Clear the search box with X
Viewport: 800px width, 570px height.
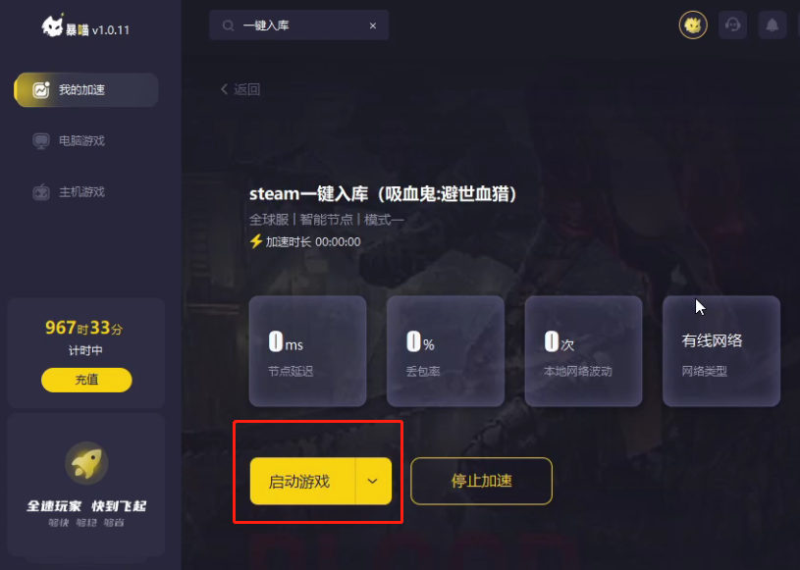pyautogui.click(x=373, y=26)
